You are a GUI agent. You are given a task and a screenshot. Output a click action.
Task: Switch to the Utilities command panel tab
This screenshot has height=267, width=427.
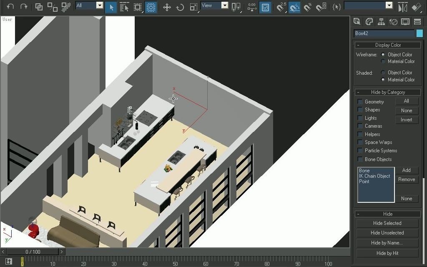tap(418, 21)
